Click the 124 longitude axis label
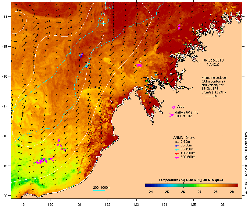250x207 pixels. 165,205
